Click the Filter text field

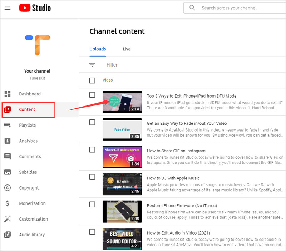[x=112, y=65]
